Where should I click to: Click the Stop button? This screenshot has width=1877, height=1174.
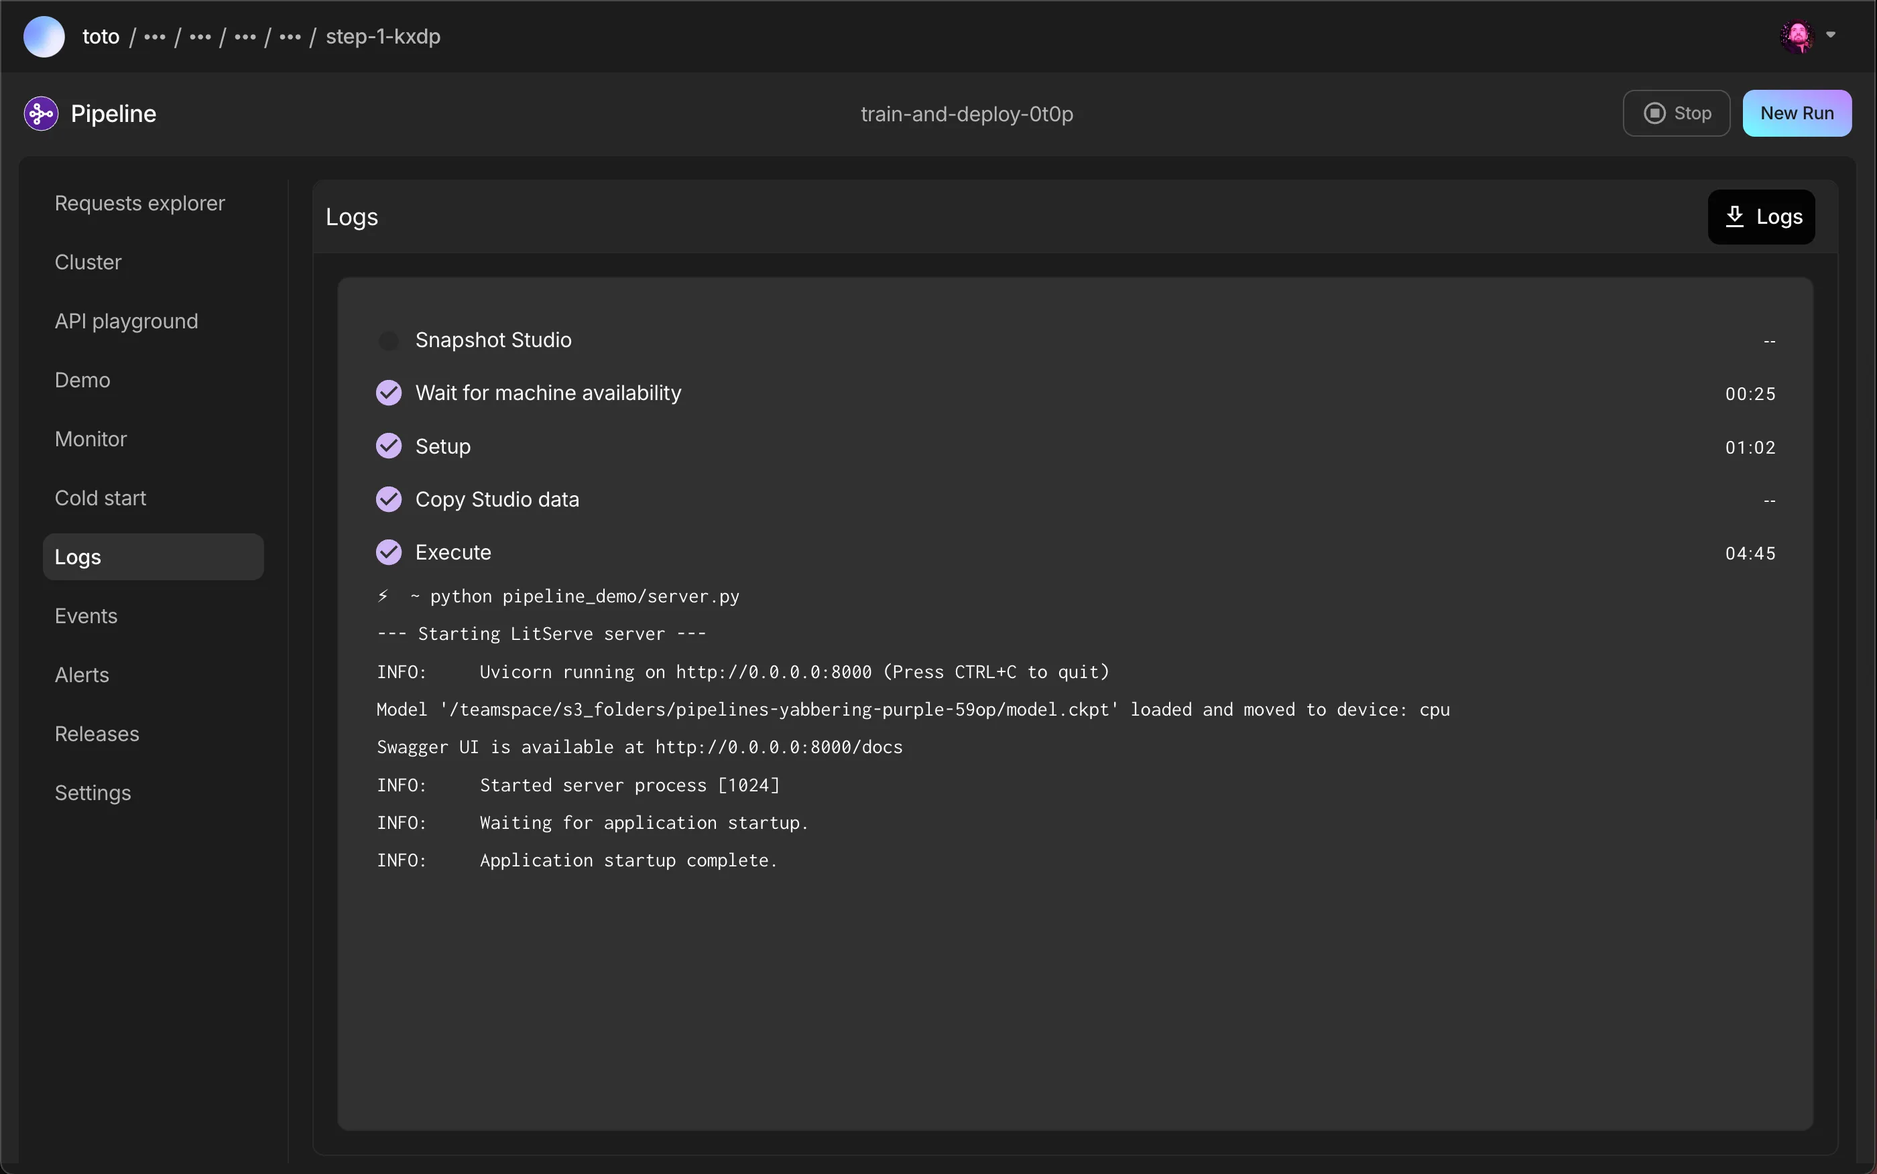click(x=1676, y=113)
